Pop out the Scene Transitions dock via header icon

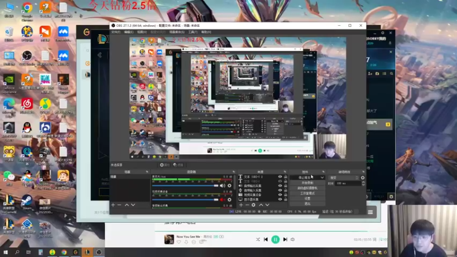[x=363, y=172]
